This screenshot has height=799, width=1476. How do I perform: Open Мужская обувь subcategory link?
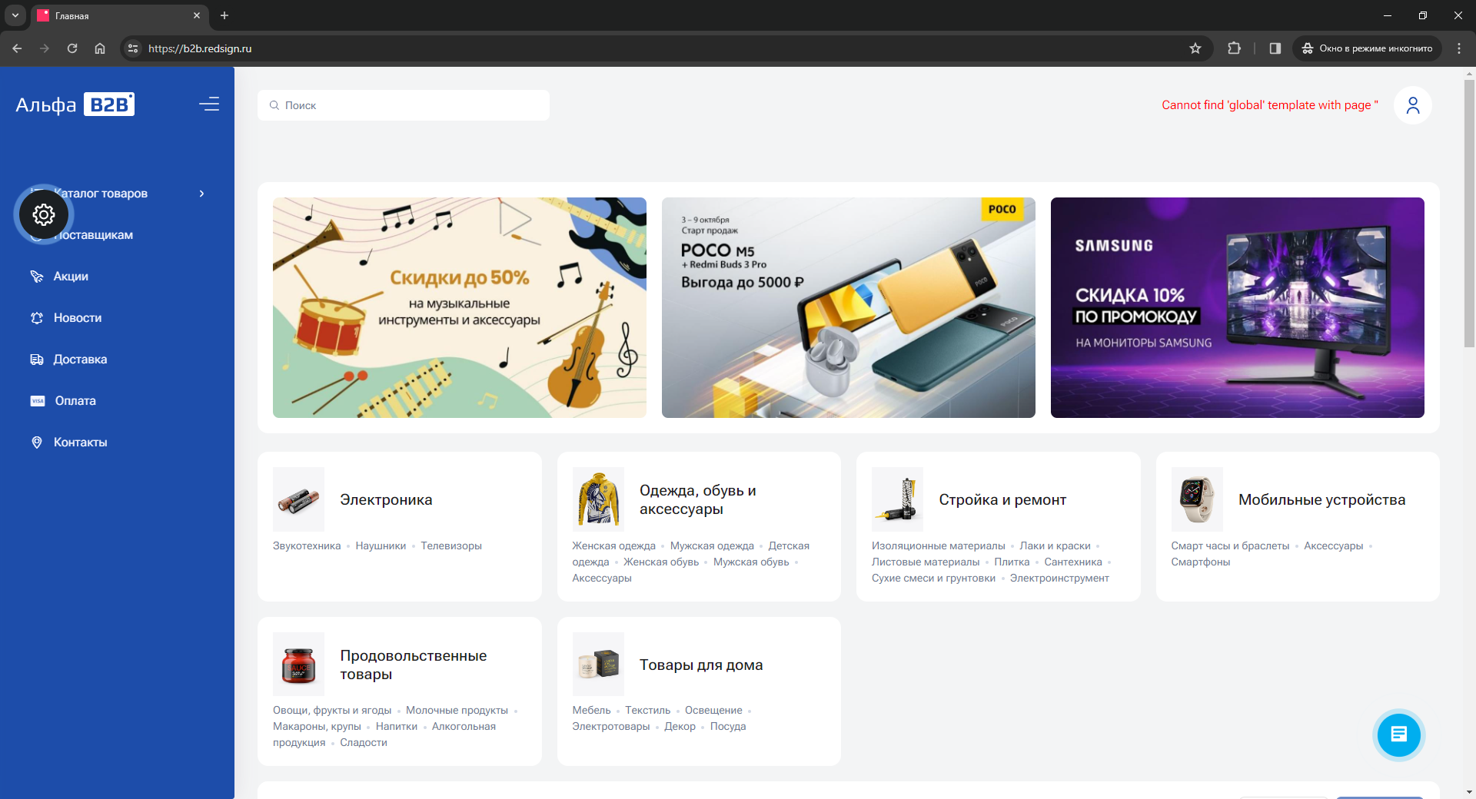click(751, 562)
